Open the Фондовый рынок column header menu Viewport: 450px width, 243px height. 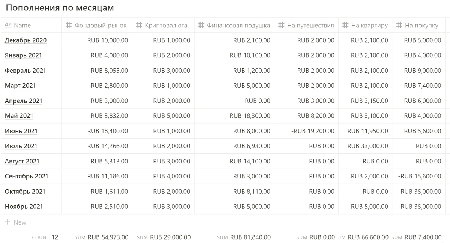(97, 25)
